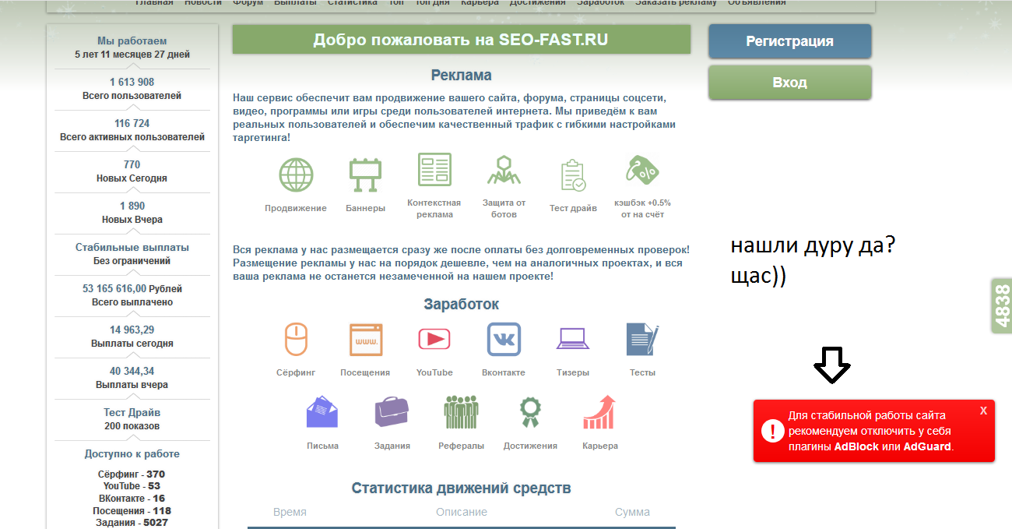Image resolution: width=1012 pixels, height=529 pixels.
Task: Click the Регистрация button
Action: [789, 41]
